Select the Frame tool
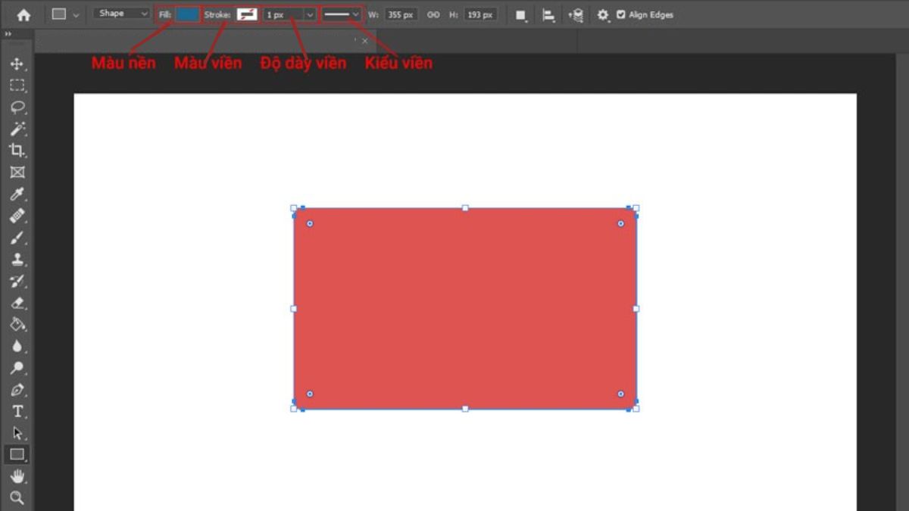The height and width of the screenshot is (511, 909). [17, 172]
